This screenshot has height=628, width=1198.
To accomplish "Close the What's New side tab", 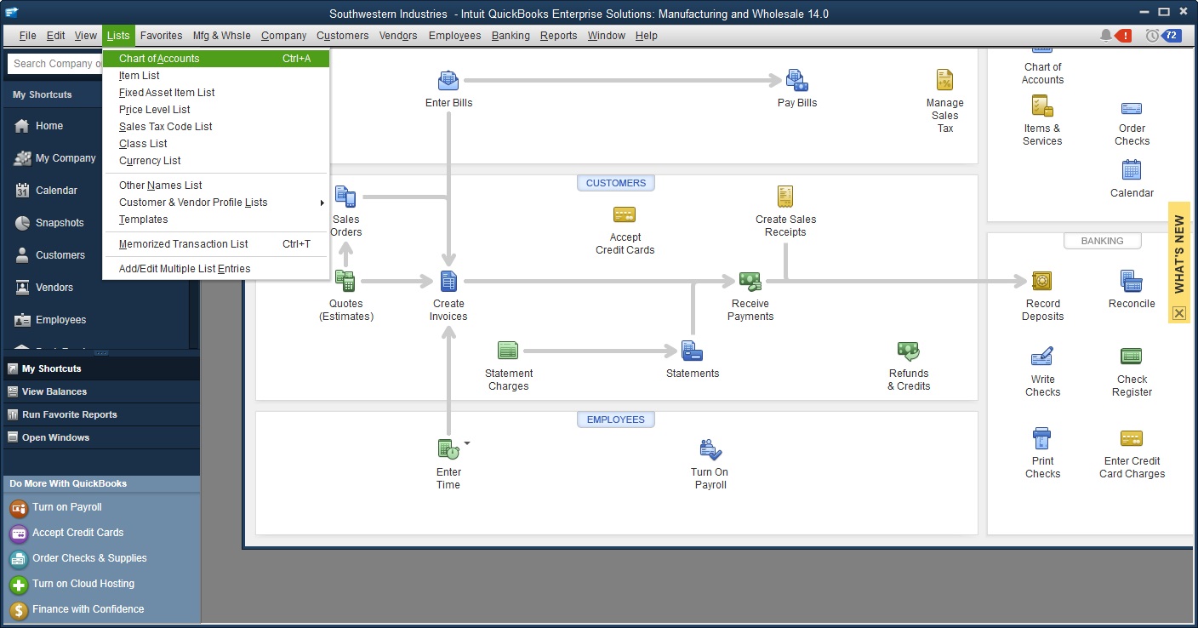I will (1178, 313).
